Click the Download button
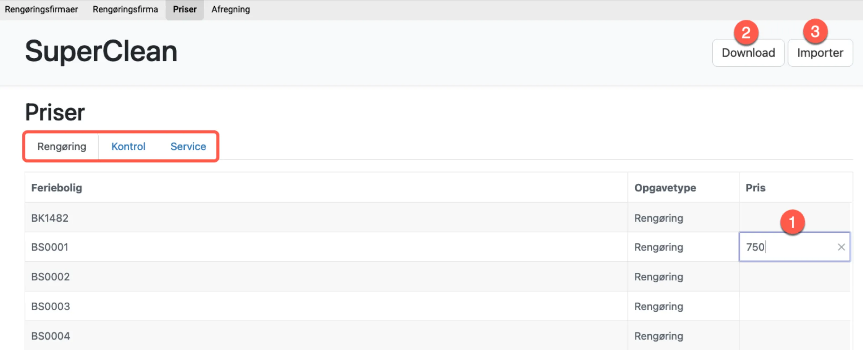Image resolution: width=863 pixels, height=350 pixels. pyautogui.click(x=748, y=53)
